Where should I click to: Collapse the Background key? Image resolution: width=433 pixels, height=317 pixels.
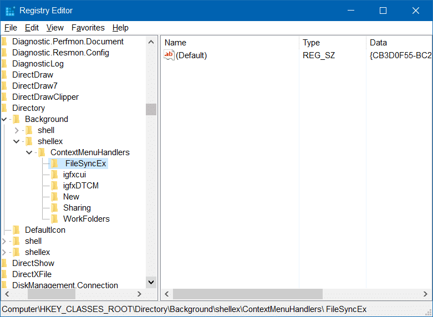click(4, 119)
